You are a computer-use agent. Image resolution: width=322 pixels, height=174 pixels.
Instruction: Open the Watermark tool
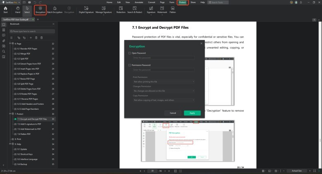click(x=162, y=9)
